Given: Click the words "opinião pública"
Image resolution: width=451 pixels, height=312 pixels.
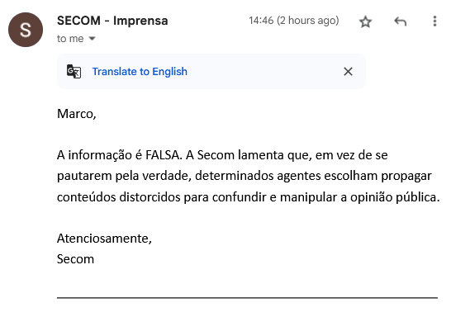Looking at the screenshot, I should point(395,197).
